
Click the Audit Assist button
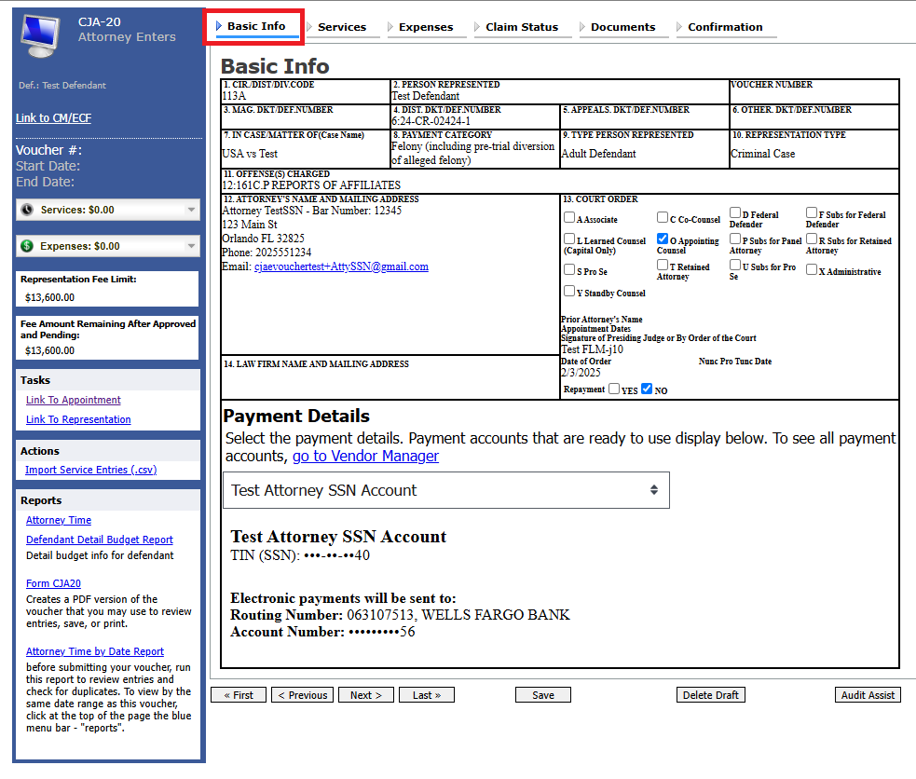pos(868,695)
